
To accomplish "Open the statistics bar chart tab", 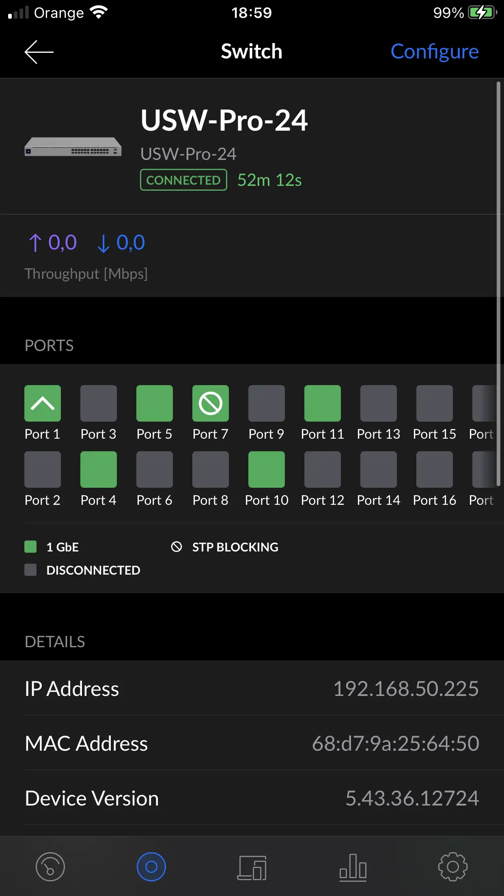I will pyautogui.click(x=353, y=868).
